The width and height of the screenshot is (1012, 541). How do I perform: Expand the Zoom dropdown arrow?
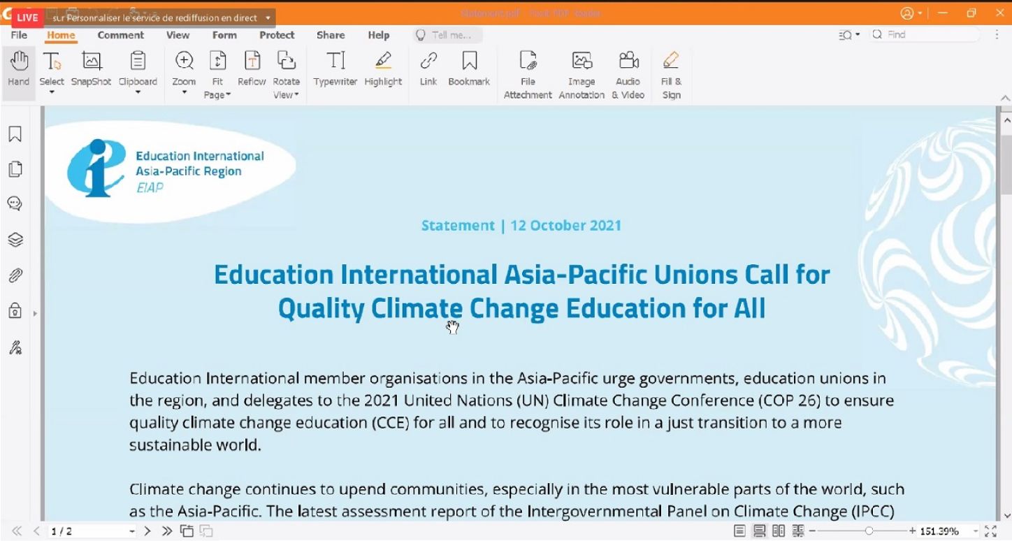coord(185,93)
